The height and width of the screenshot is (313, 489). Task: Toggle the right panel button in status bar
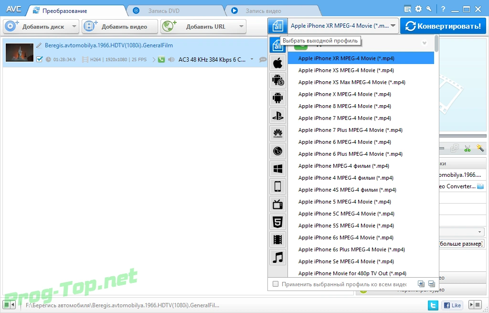pos(475,304)
